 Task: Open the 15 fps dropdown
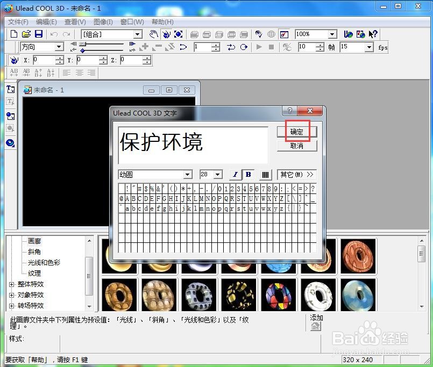click(x=369, y=47)
